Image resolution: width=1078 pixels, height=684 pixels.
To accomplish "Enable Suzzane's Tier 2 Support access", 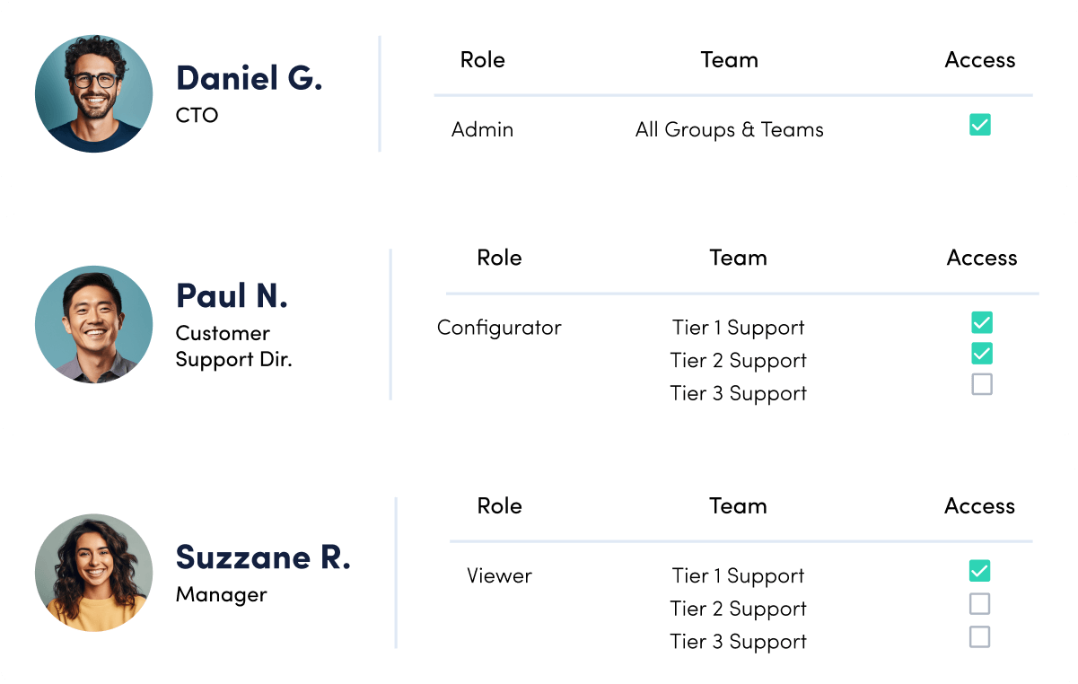I will pyautogui.click(x=979, y=604).
